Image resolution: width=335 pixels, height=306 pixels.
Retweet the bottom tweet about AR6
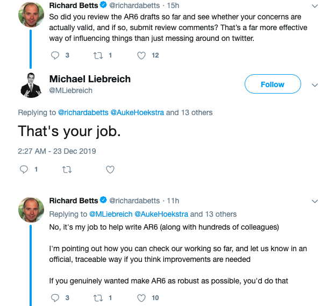click(x=98, y=297)
